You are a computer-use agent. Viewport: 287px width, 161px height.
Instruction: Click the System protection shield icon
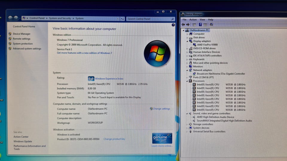[x=10, y=44]
